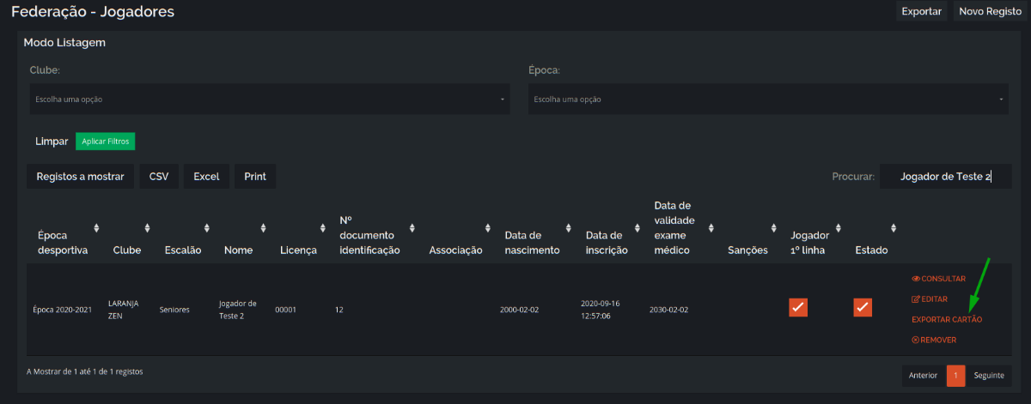Screen dimensions: 1031x404
Task: Click the player name Jogador de Teste 2
Action: (238, 310)
